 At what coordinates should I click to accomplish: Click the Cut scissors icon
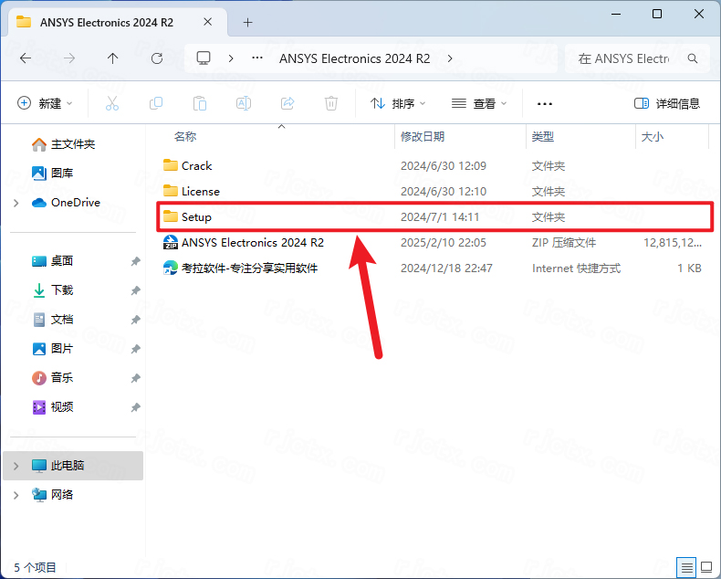(x=112, y=104)
